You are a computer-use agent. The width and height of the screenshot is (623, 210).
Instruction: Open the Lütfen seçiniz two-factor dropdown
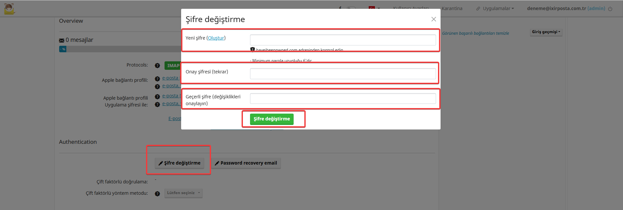pos(183,193)
